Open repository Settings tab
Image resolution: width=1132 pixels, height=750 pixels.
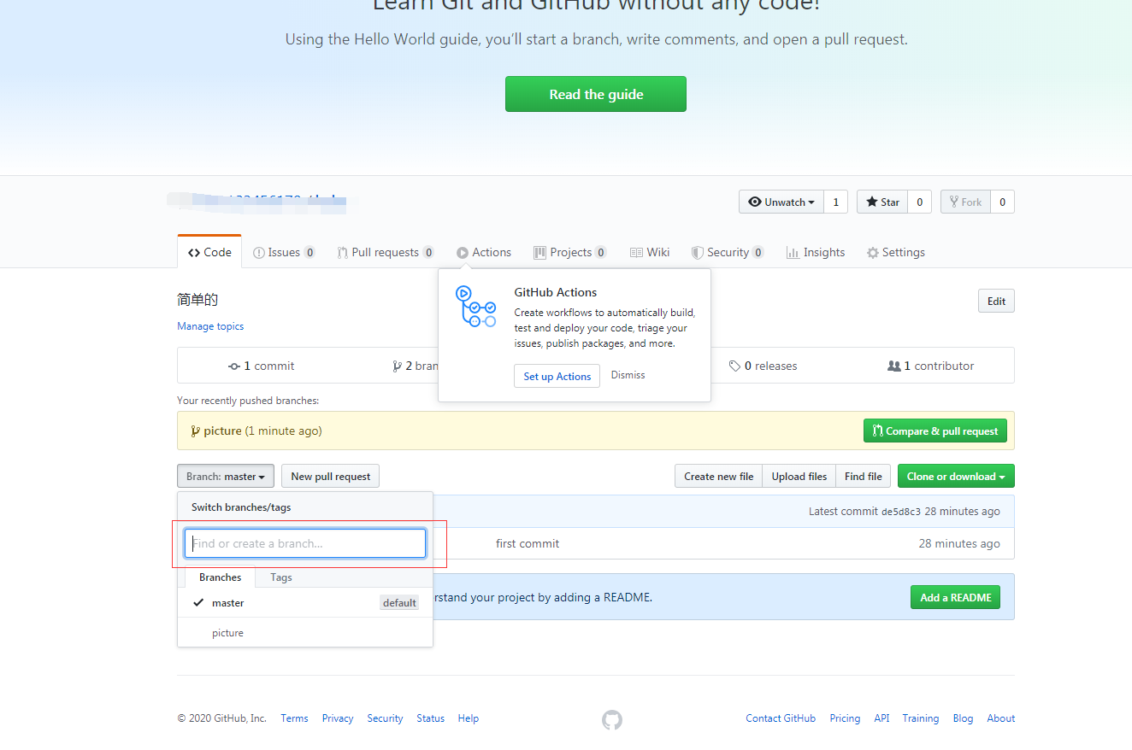[x=896, y=252]
